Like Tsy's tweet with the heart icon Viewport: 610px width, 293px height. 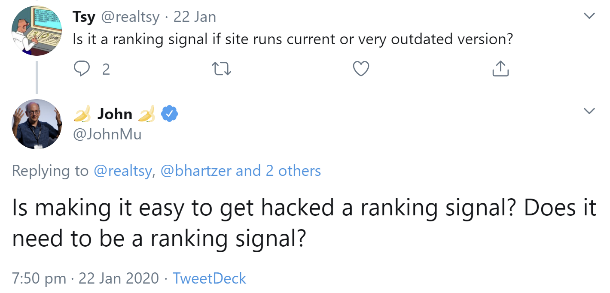point(360,68)
